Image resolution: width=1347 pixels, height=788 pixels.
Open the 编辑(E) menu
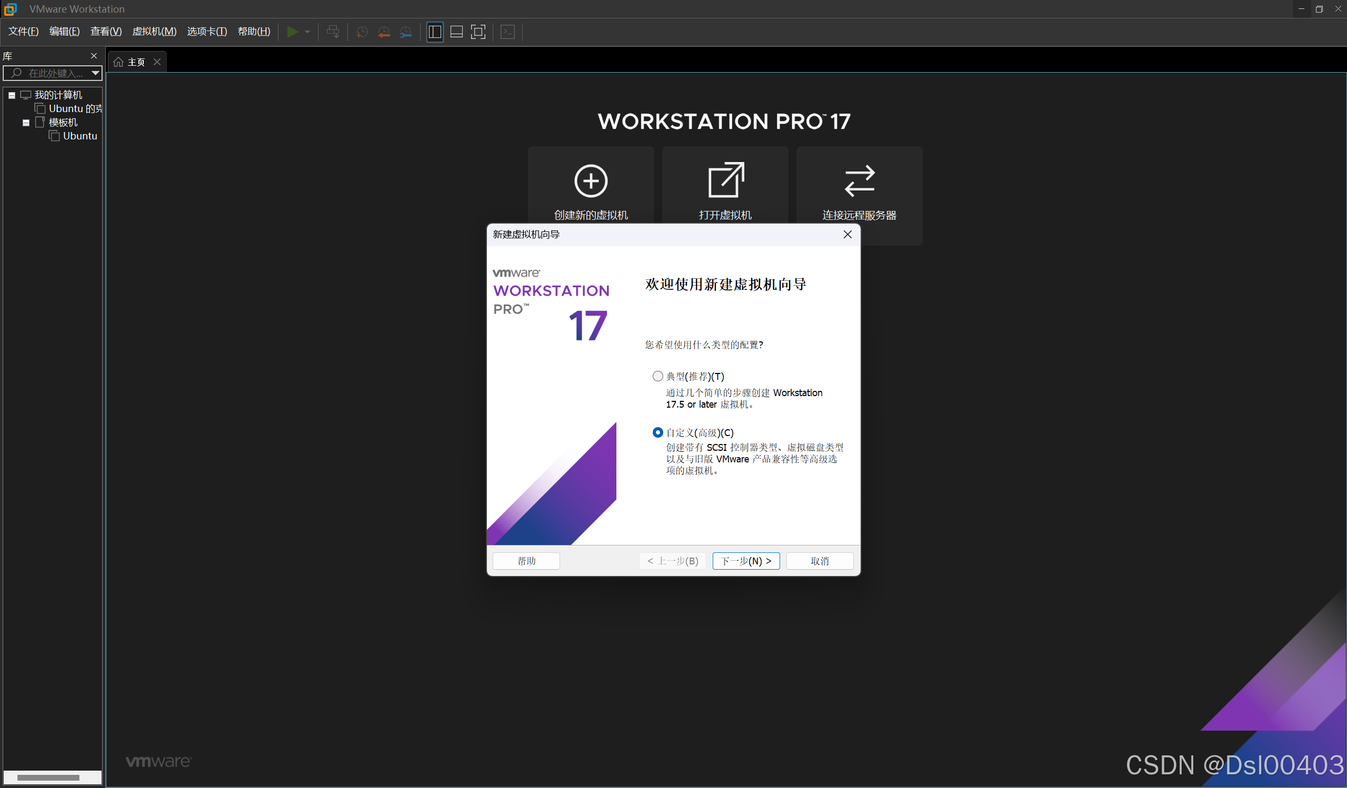tap(65, 32)
